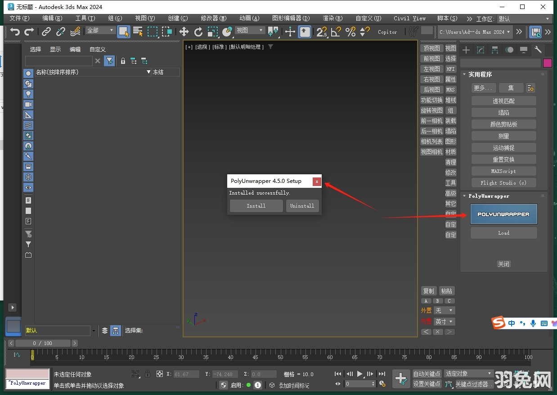Click the pink color swatch above the utilities panel
Image resolution: width=557 pixels, height=395 pixels.
tap(548, 63)
